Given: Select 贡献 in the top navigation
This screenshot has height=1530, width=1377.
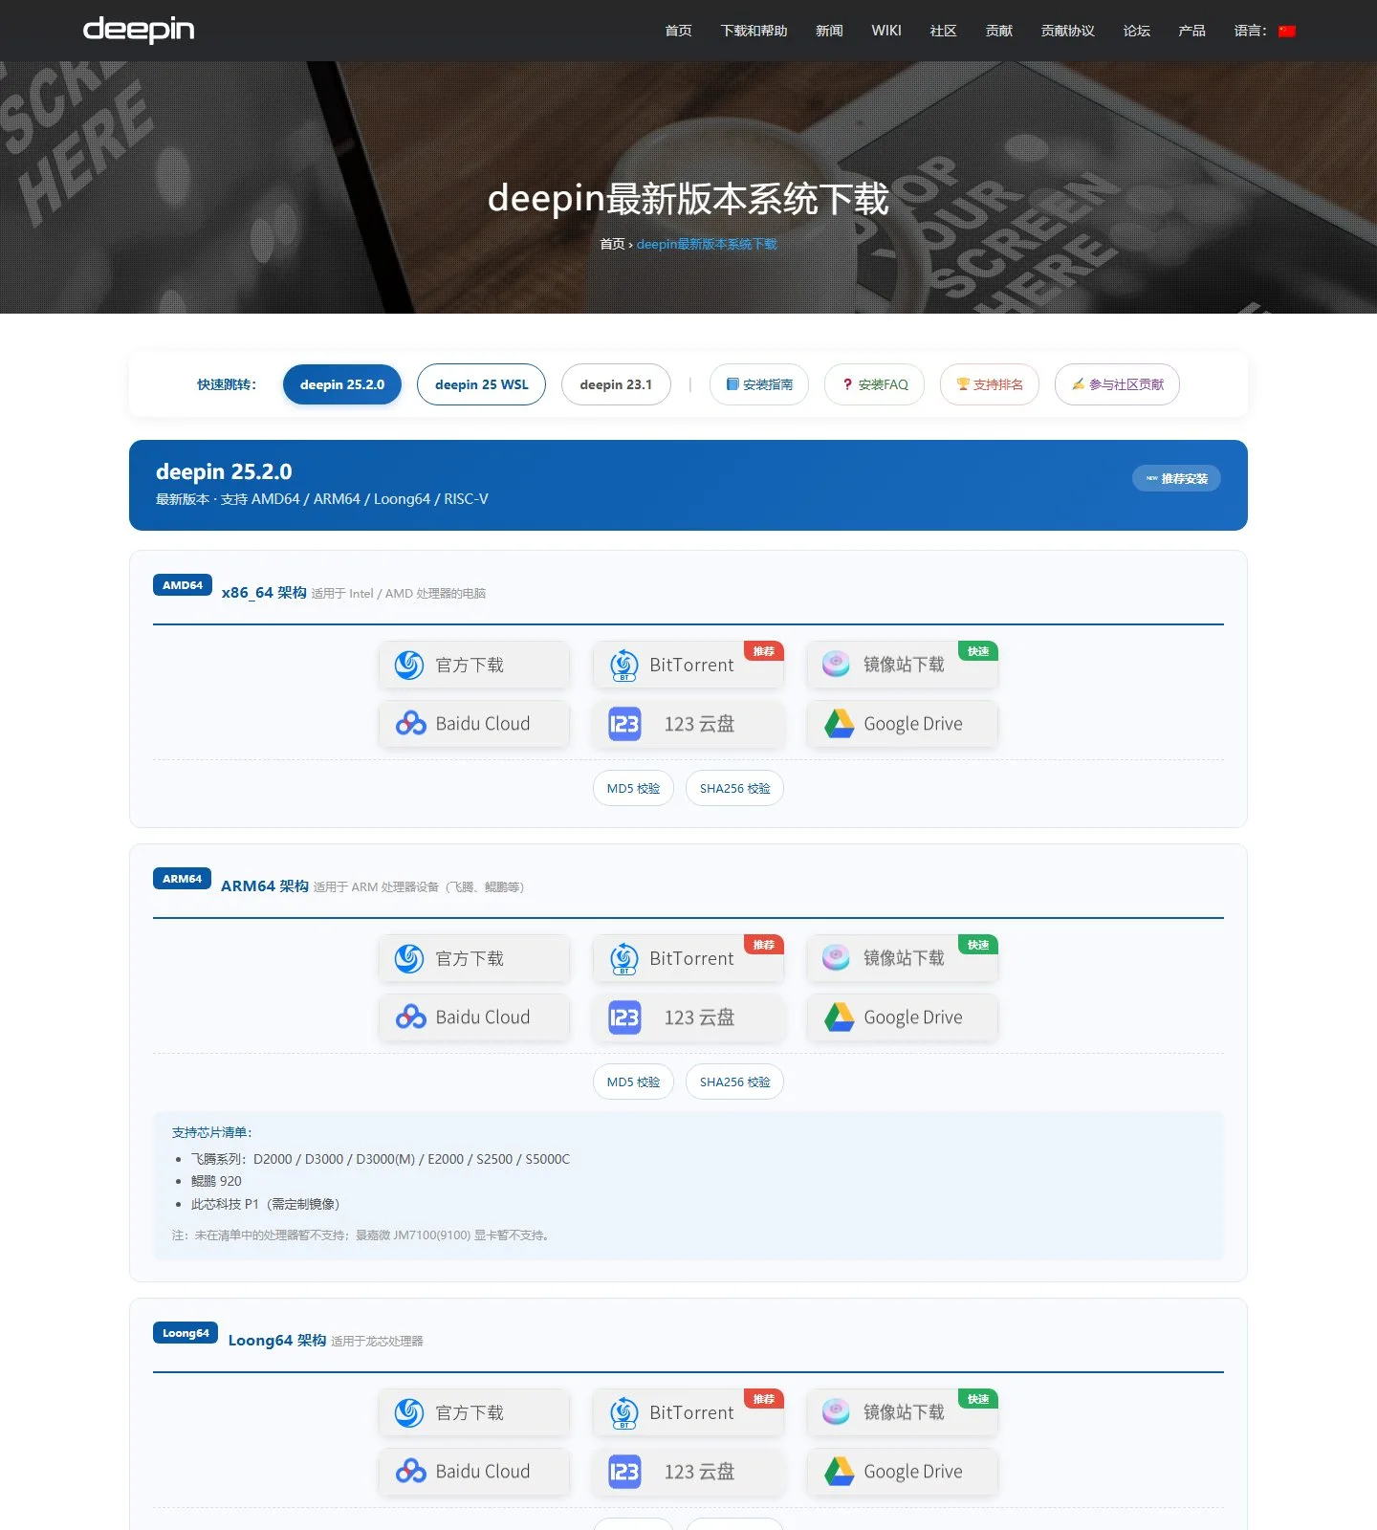Looking at the screenshot, I should click(998, 31).
